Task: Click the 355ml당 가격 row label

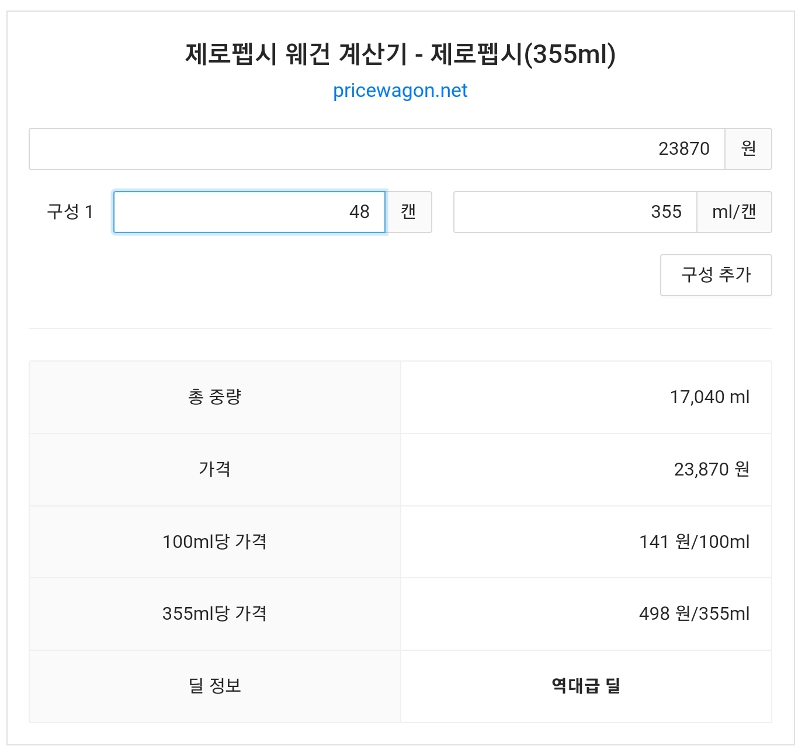Action: [214, 613]
